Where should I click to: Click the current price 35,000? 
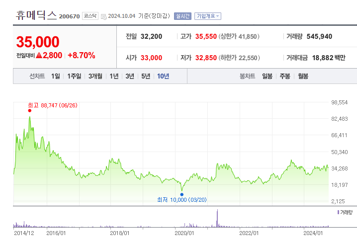(x=38, y=42)
